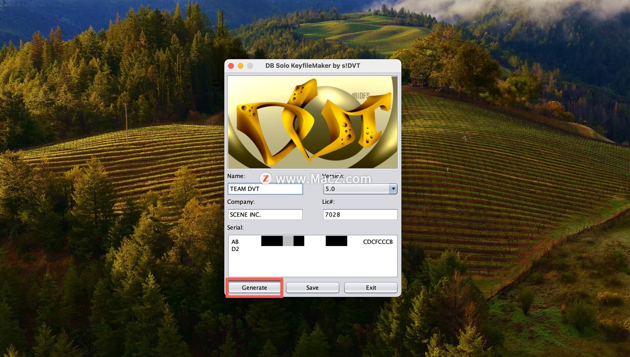Click the Save button

point(312,288)
